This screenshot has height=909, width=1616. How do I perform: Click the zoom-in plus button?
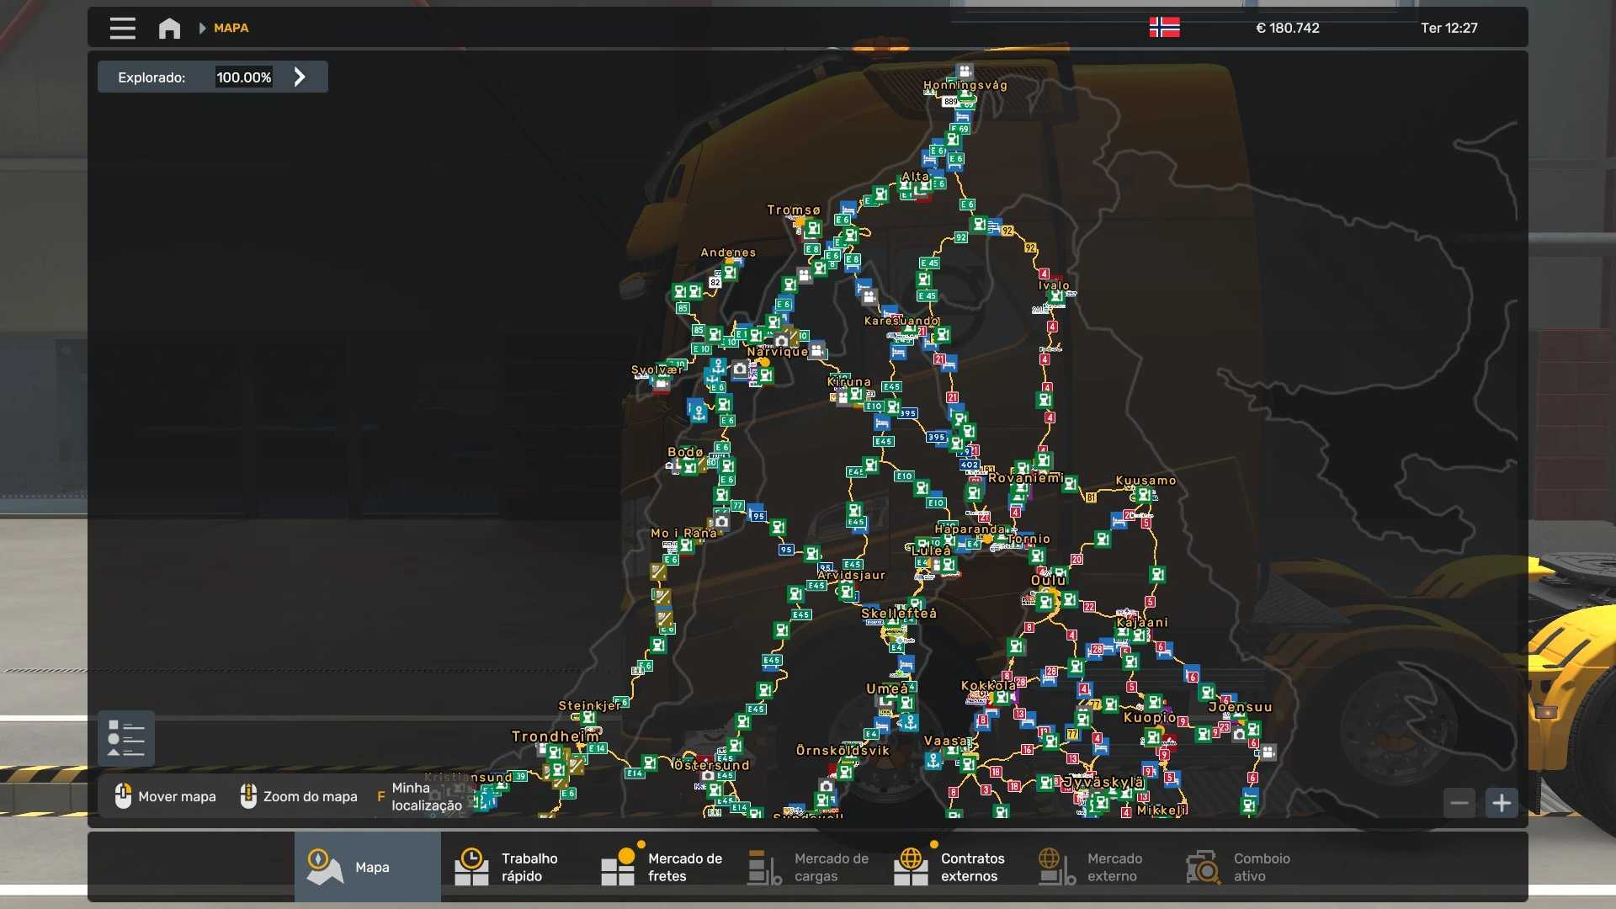[x=1502, y=803]
